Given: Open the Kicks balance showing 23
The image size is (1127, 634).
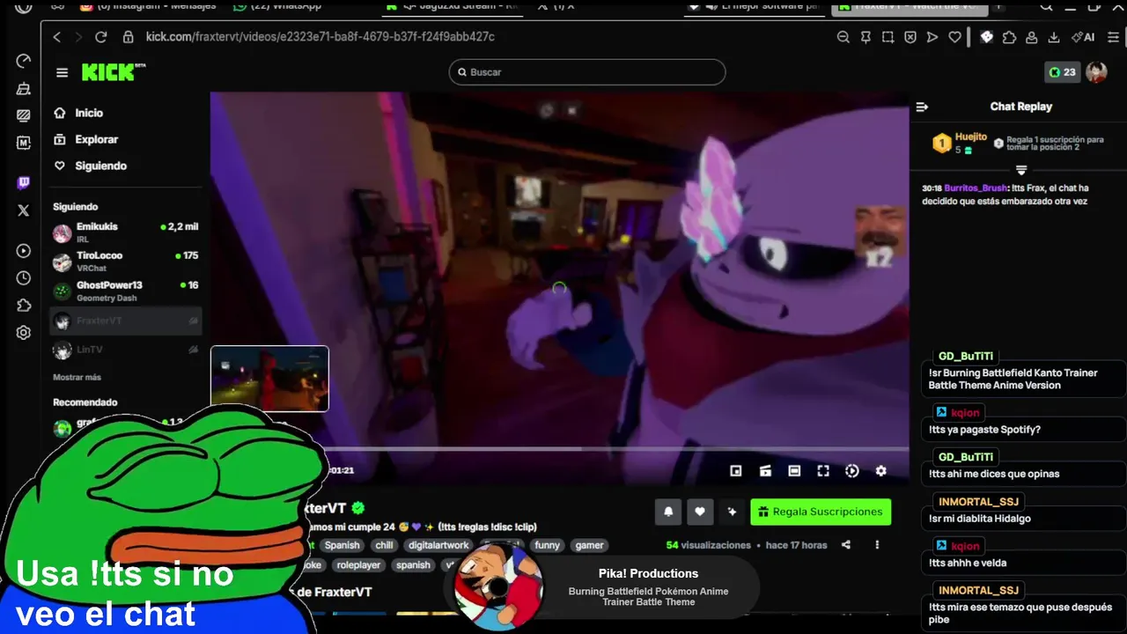Looking at the screenshot, I should click(1062, 72).
